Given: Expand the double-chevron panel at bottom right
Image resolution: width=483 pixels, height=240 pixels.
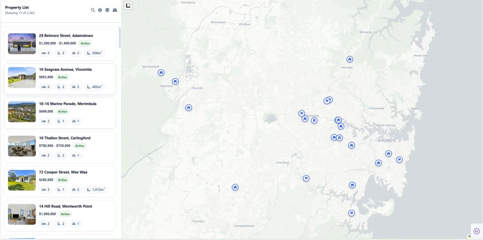Looking at the screenshot, I should pyautogui.click(x=477, y=231).
